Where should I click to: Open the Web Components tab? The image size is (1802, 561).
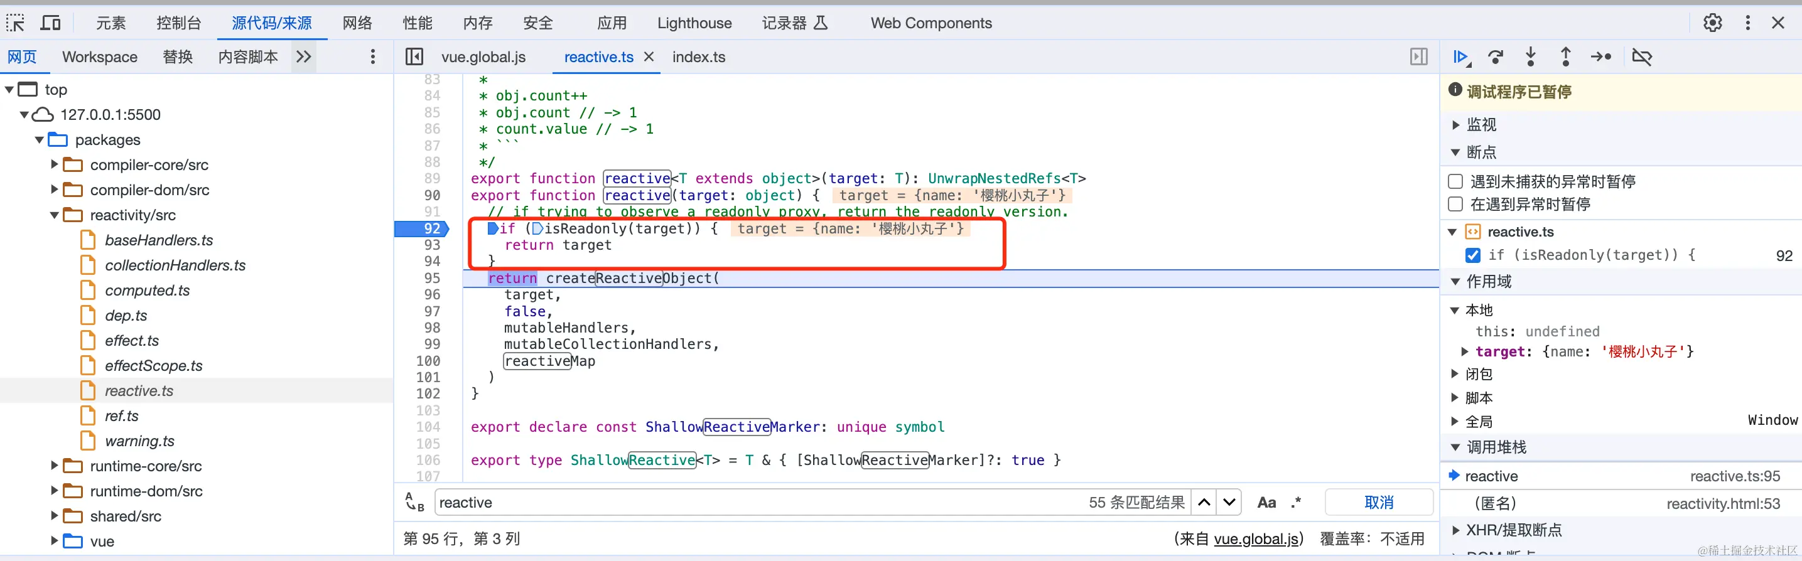pyautogui.click(x=931, y=23)
